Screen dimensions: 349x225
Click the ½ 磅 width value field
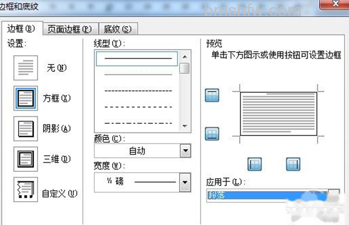pyautogui.click(x=137, y=183)
